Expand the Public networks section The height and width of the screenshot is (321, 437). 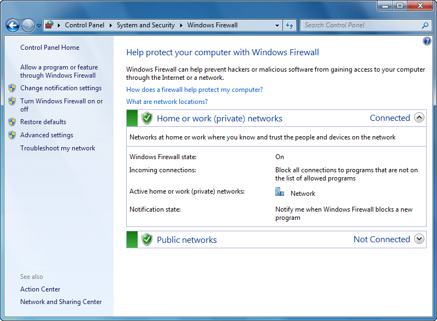pyautogui.click(x=419, y=239)
